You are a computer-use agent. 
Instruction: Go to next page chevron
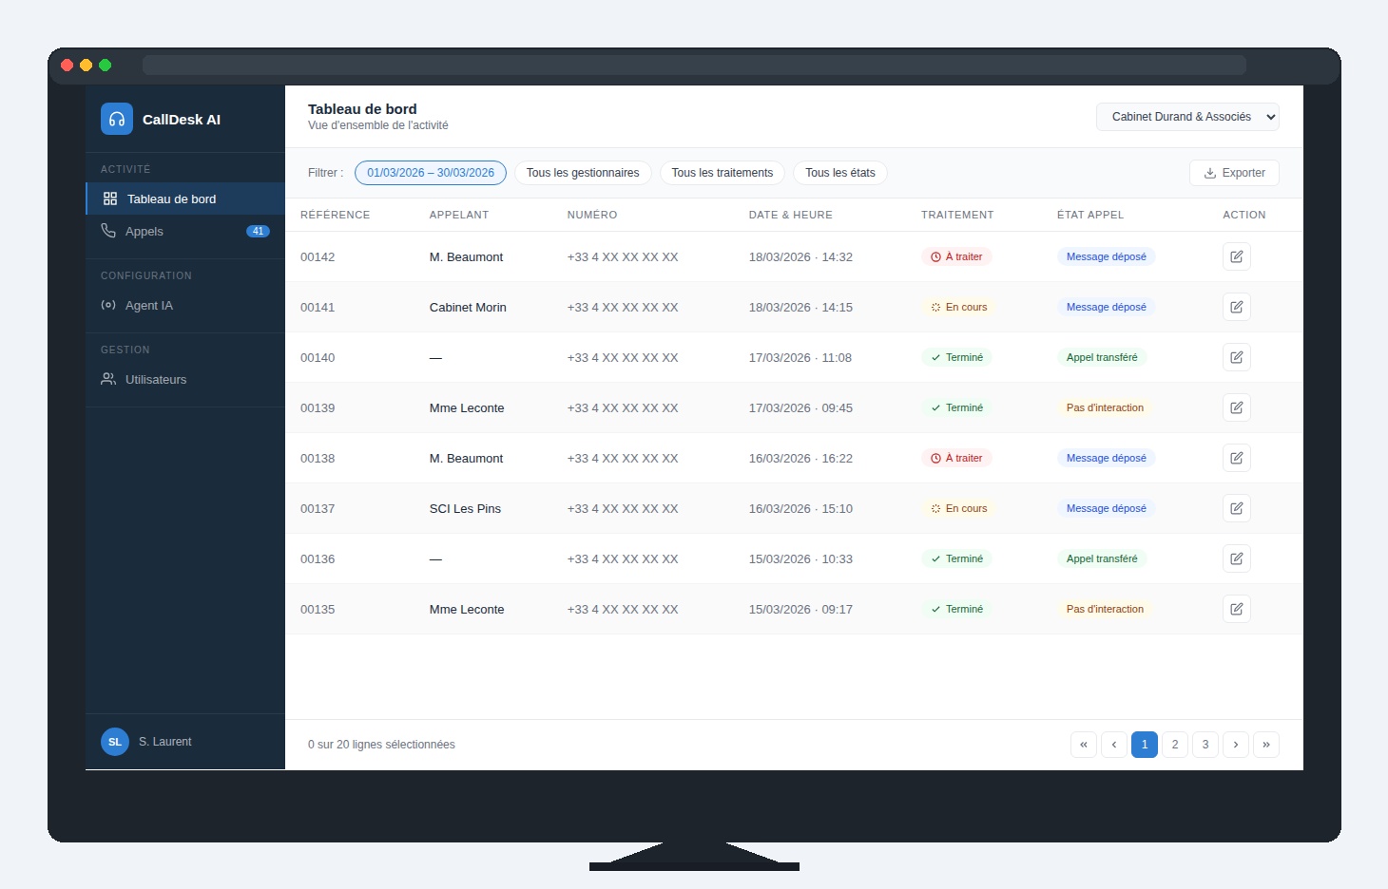click(1236, 745)
